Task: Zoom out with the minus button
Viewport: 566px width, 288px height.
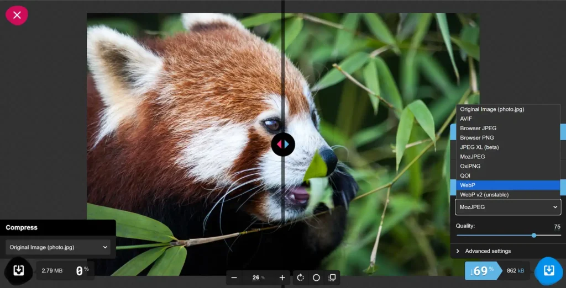Action: [x=234, y=278]
